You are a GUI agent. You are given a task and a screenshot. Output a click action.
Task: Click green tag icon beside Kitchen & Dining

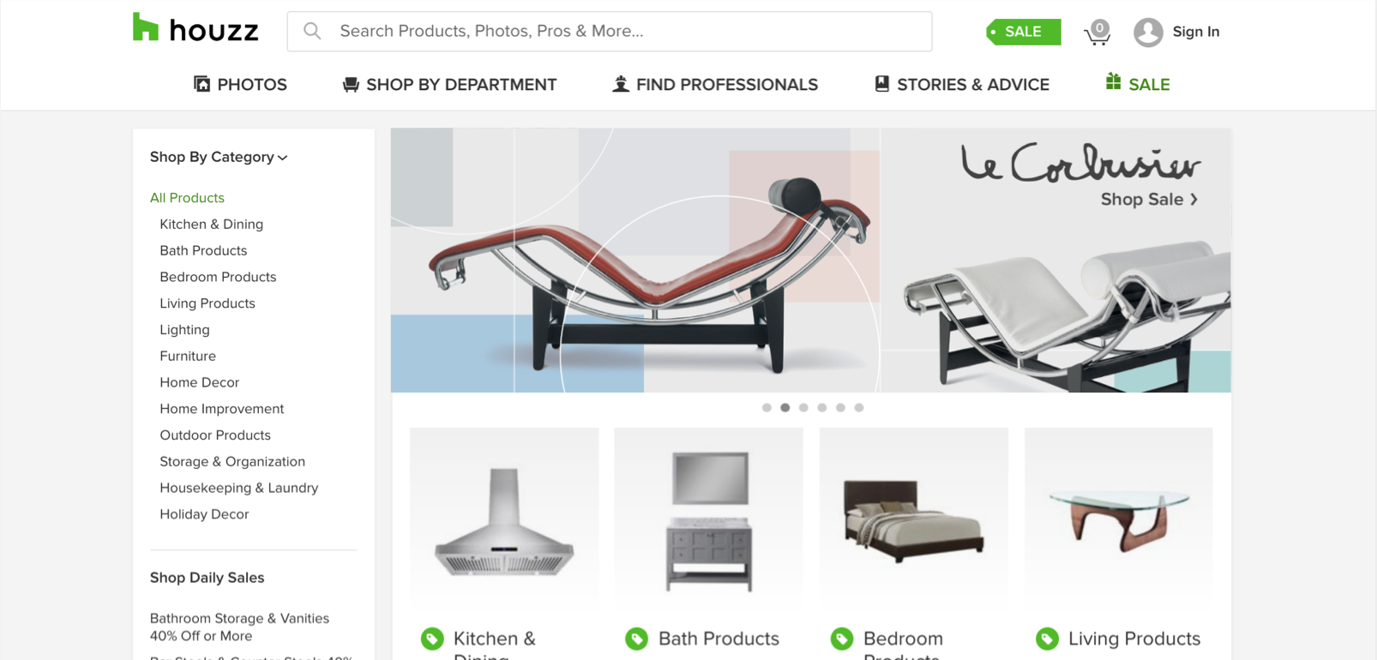click(432, 639)
